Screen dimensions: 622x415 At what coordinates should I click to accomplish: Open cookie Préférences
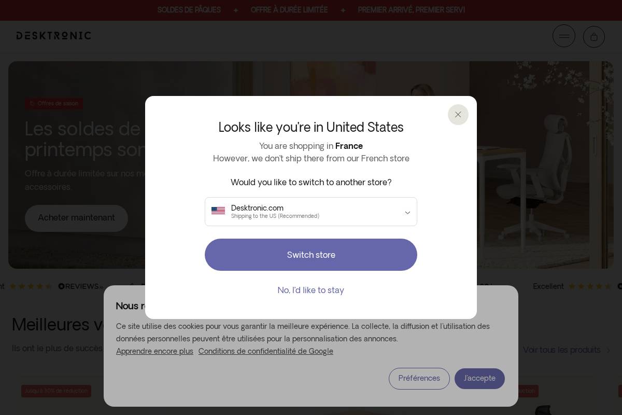(419, 379)
